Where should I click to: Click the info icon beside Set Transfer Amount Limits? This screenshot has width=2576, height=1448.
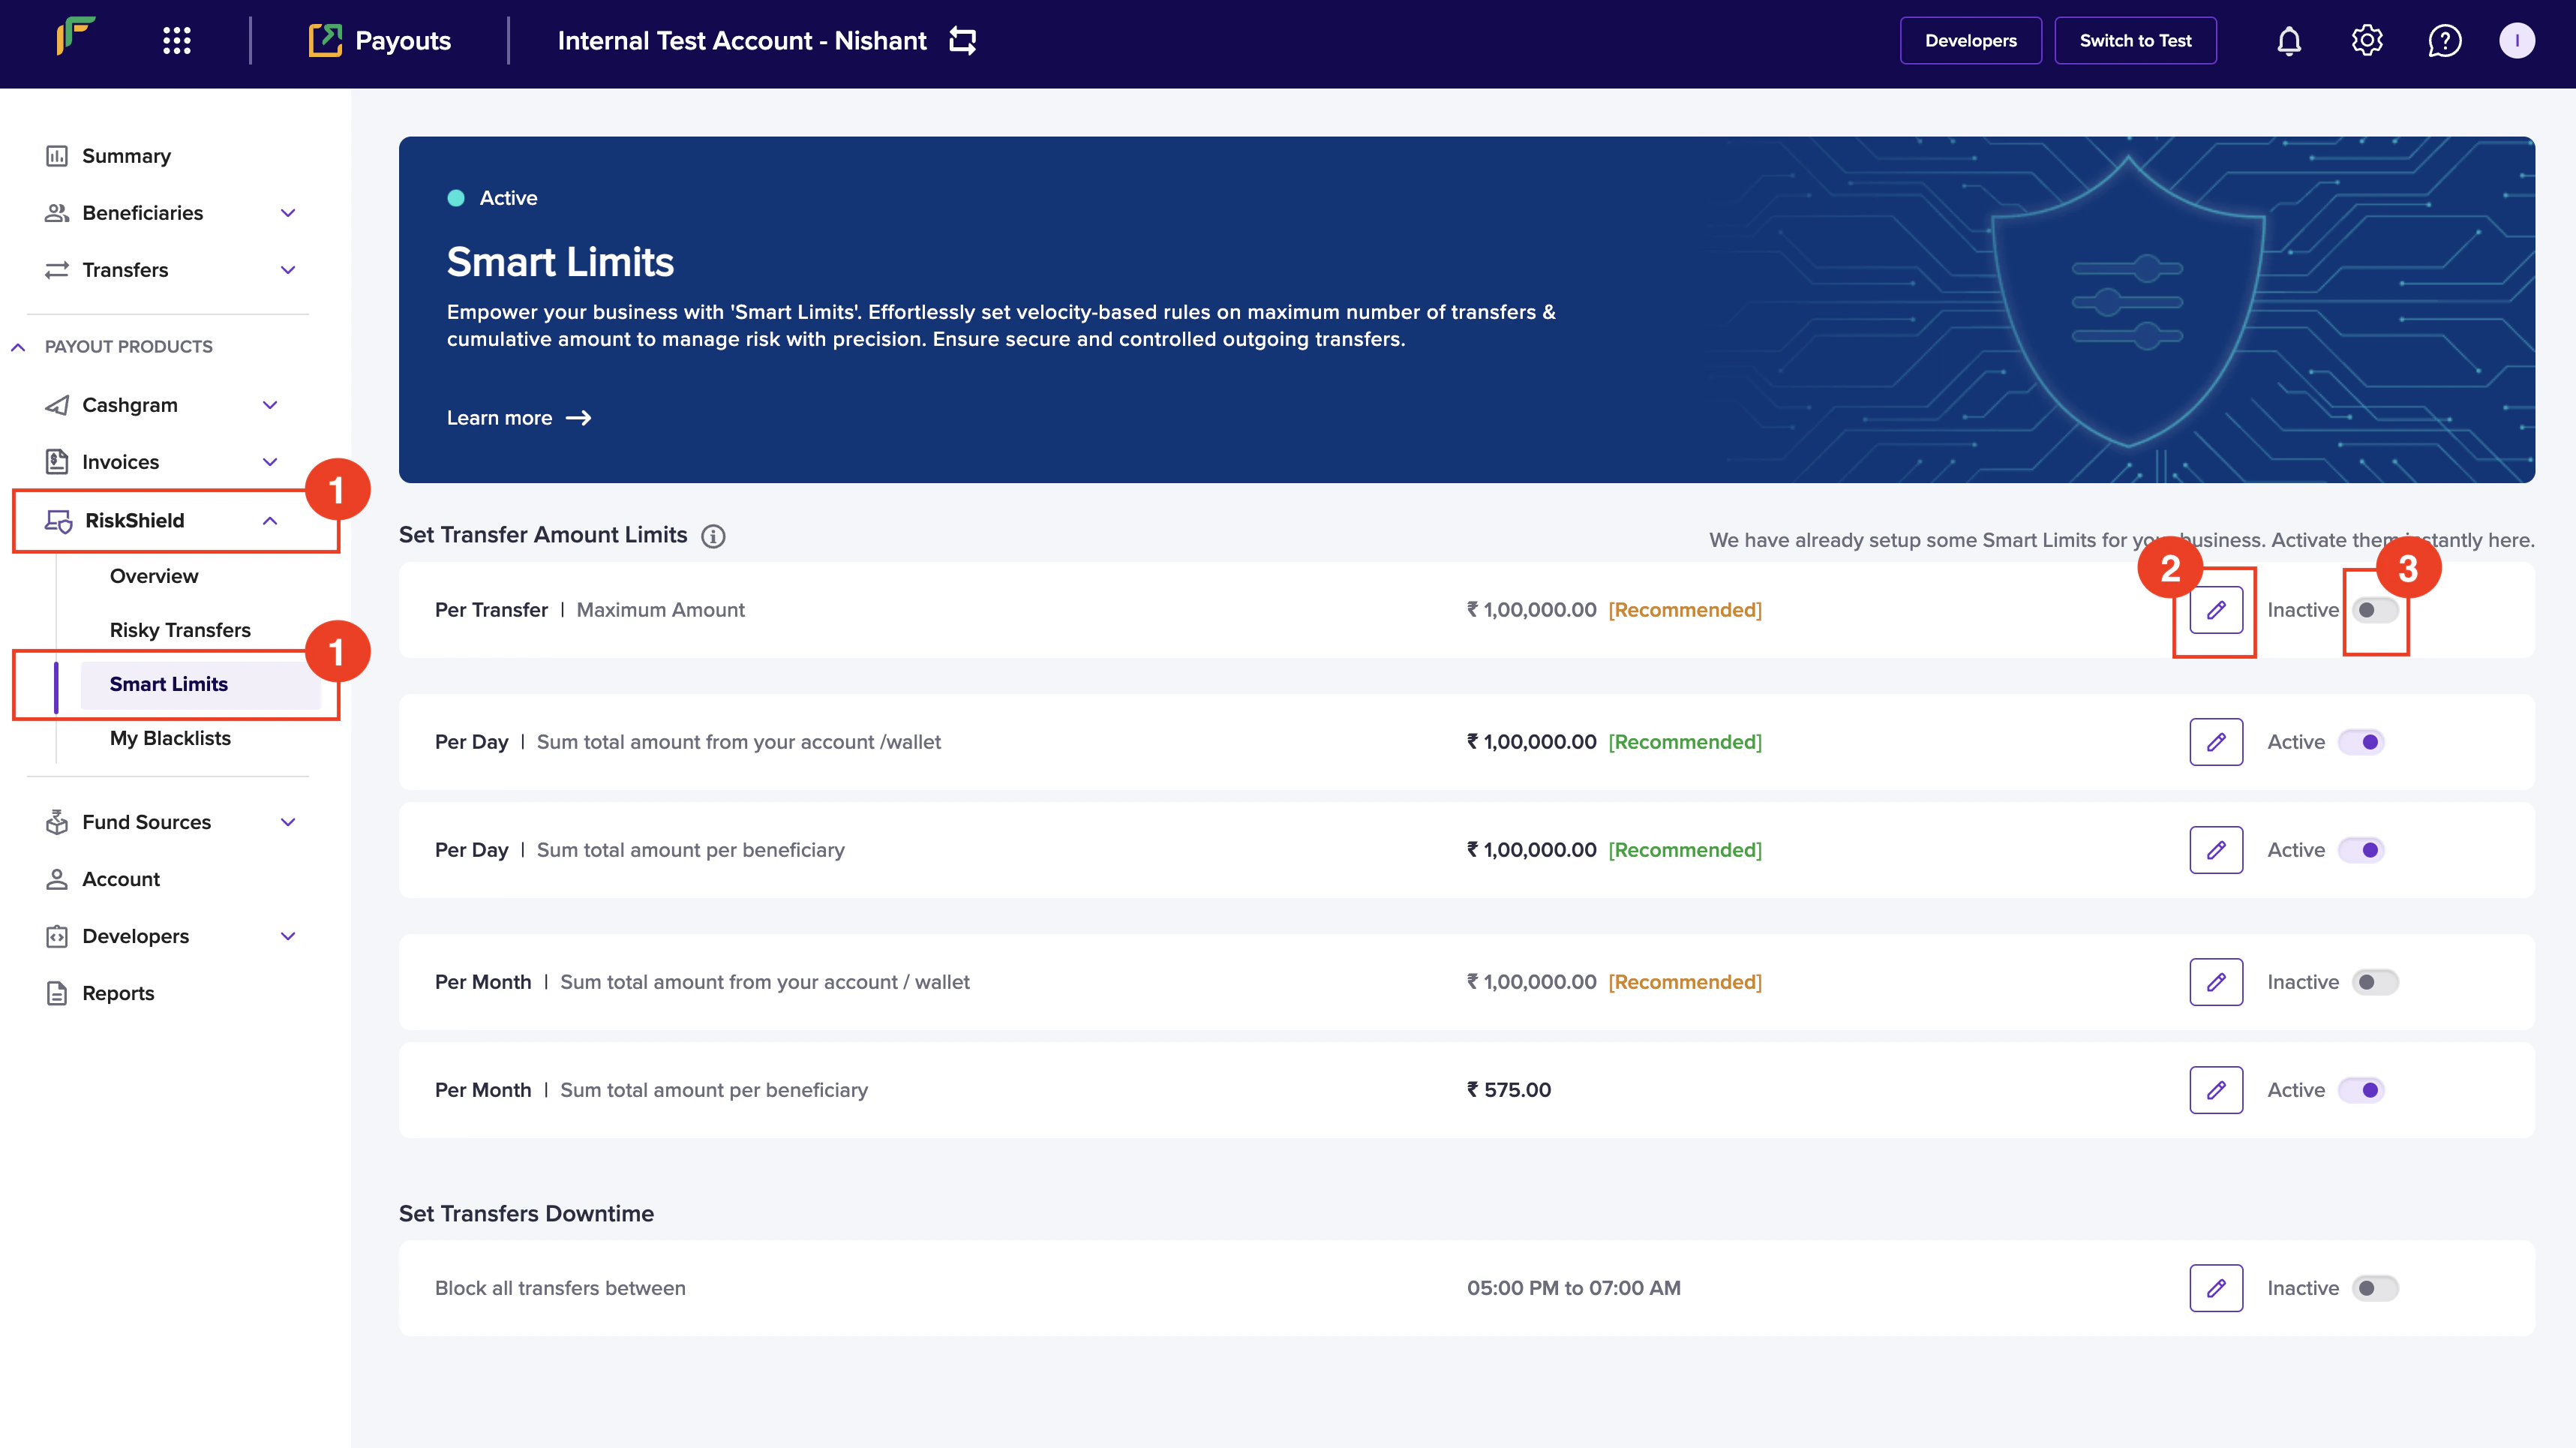coord(713,537)
